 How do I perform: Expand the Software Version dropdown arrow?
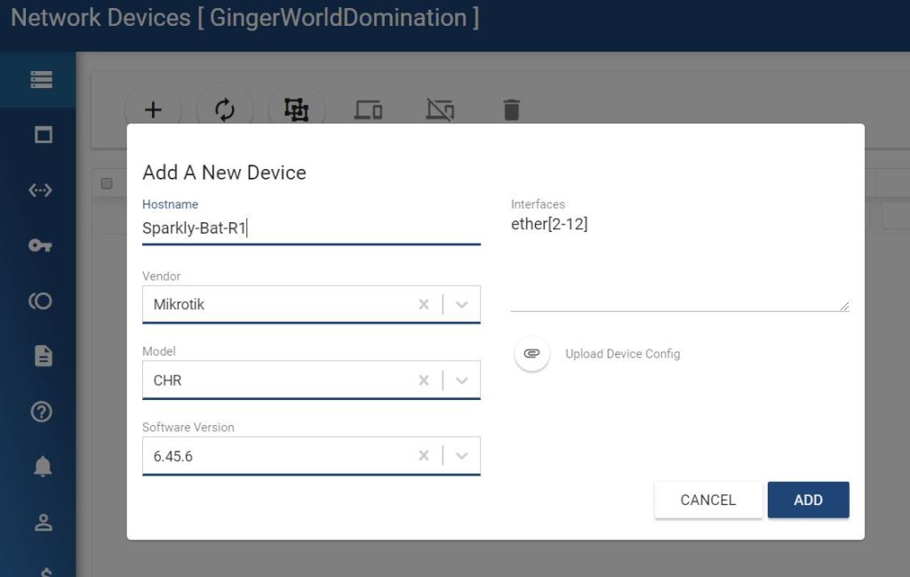click(461, 456)
